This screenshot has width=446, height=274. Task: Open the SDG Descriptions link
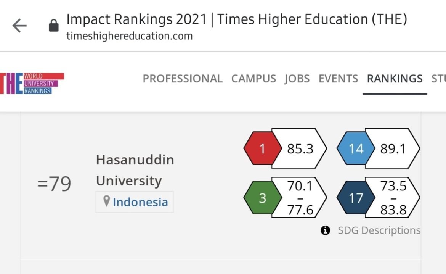pyautogui.click(x=379, y=230)
